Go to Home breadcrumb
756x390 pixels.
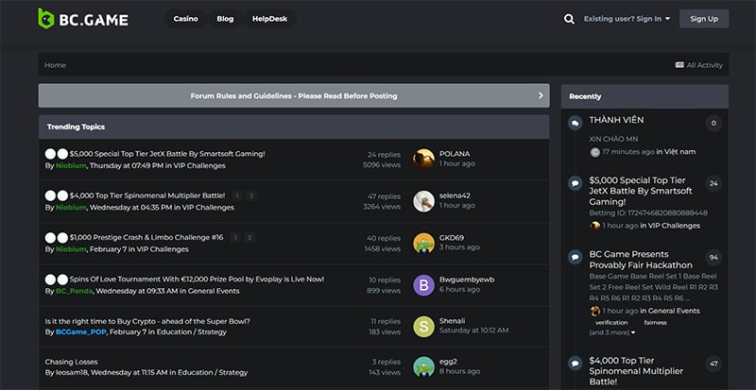[x=56, y=65]
